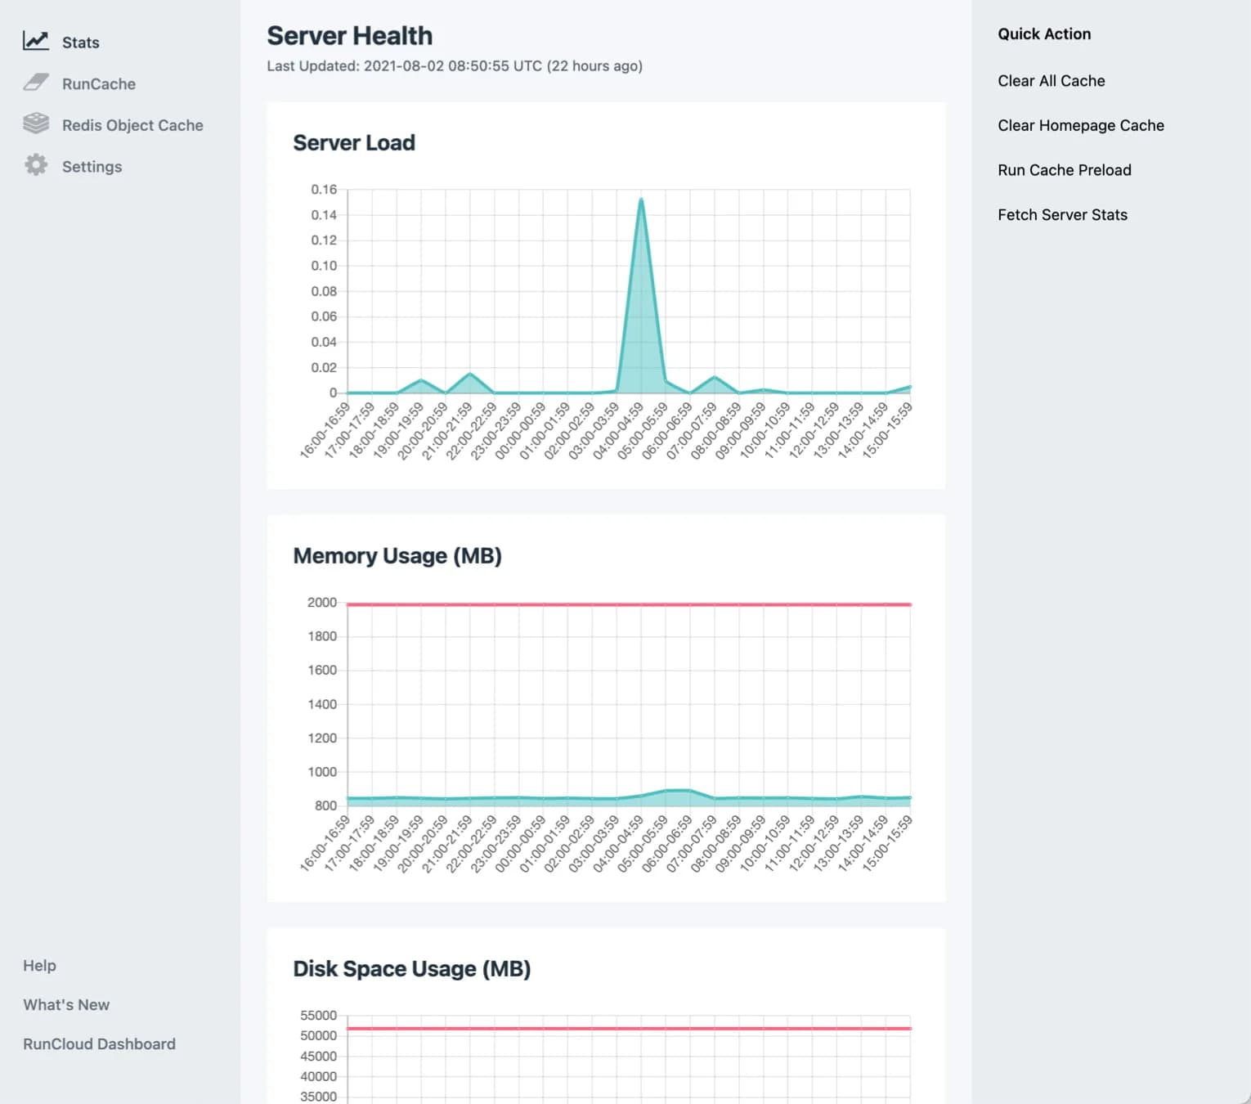Open What's New

(65, 1004)
